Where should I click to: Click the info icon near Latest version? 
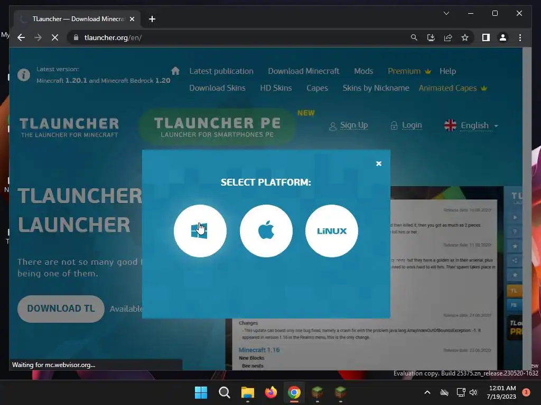[24, 75]
